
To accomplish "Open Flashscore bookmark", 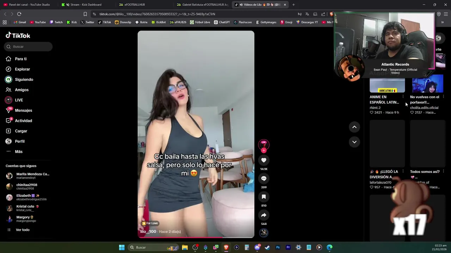I will click(242, 22).
